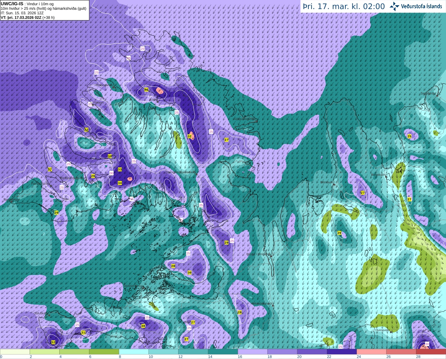Pick the pale cyan 8–10 legend swatch
Viewport: 446px width, 359px height.
[134, 351]
